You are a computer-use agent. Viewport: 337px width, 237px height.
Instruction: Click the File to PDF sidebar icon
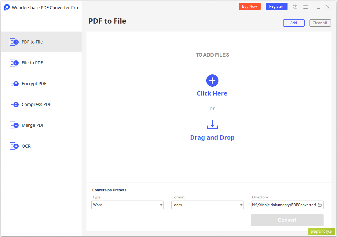(x=14, y=63)
